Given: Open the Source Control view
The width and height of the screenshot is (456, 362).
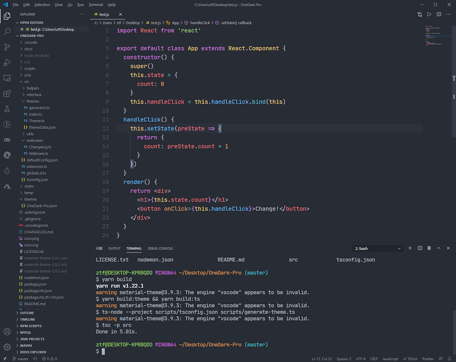Looking at the screenshot, I should coord(7,48).
